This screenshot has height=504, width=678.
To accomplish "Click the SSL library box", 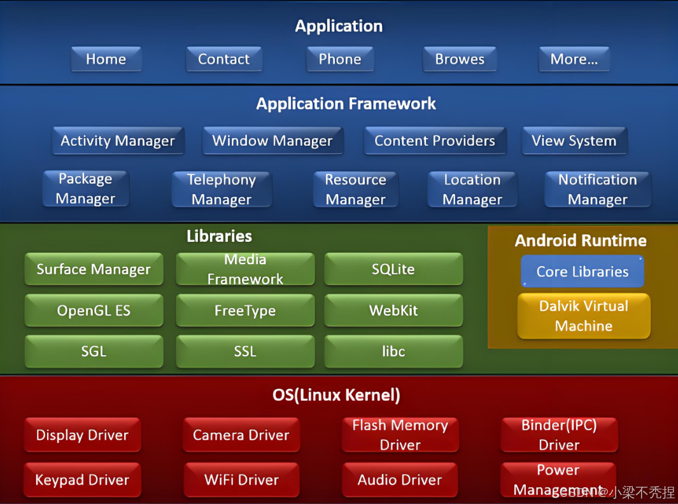I will pos(245,351).
